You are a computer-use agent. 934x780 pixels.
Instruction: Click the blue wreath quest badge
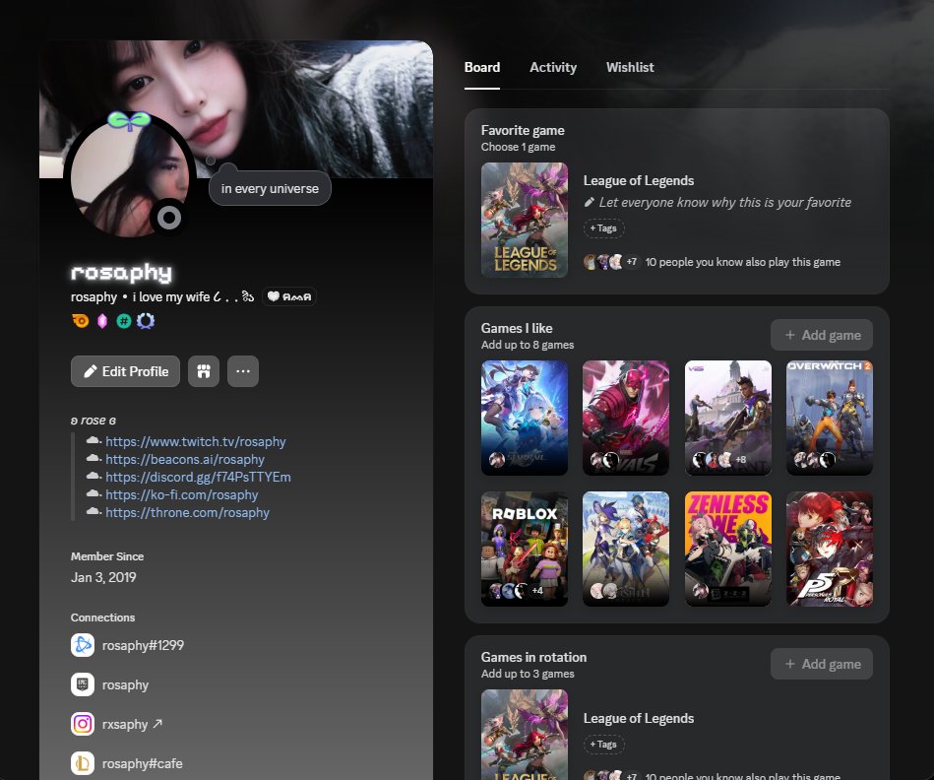tap(146, 321)
